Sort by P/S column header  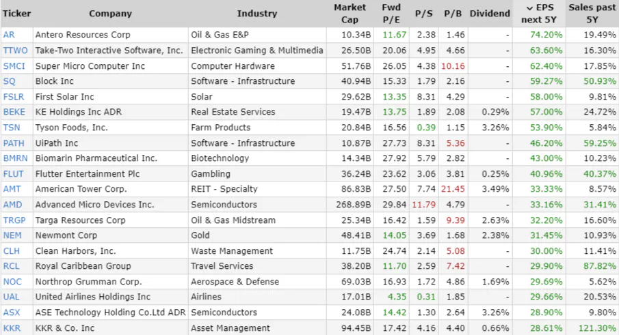(423, 14)
